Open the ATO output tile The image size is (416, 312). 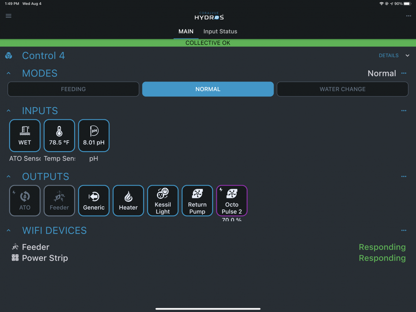coord(25,201)
